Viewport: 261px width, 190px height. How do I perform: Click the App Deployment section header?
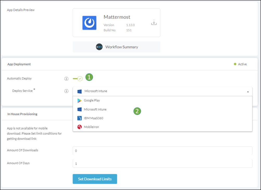click(x=19, y=64)
